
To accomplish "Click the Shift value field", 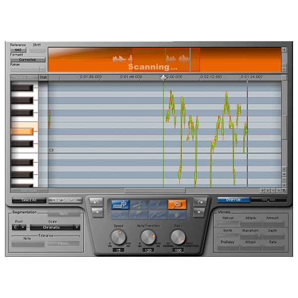I will tap(37, 50).
